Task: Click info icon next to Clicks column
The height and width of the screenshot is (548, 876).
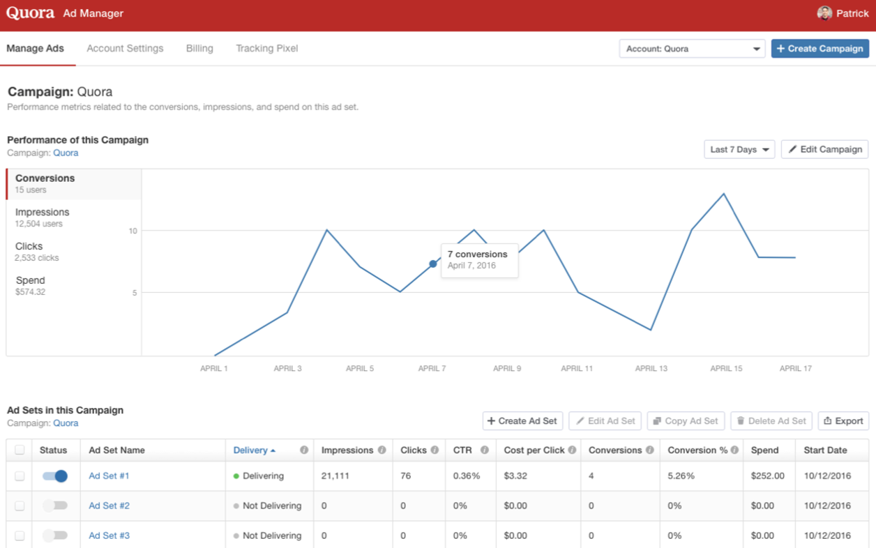Action: tap(435, 450)
